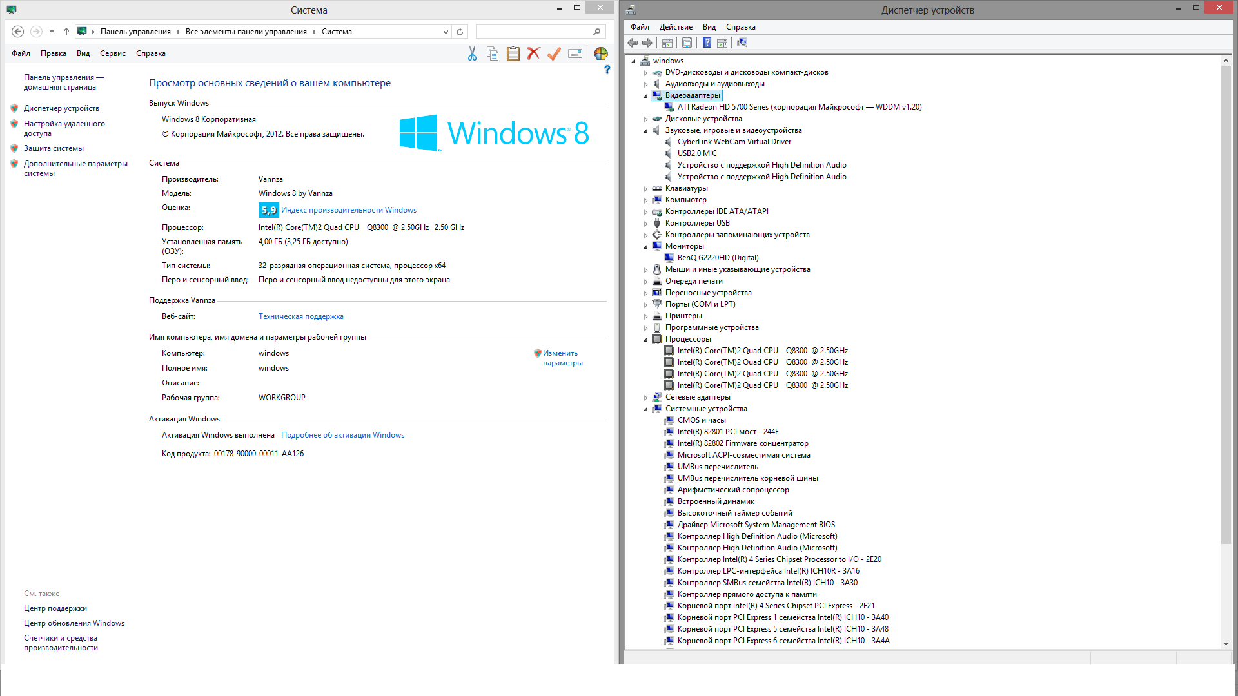Open Справка menu in Device Manager
The height and width of the screenshot is (696, 1238).
(x=740, y=27)
